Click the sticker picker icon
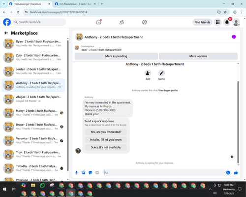This screenshot has width=246, height=197. tap(91, 173)
